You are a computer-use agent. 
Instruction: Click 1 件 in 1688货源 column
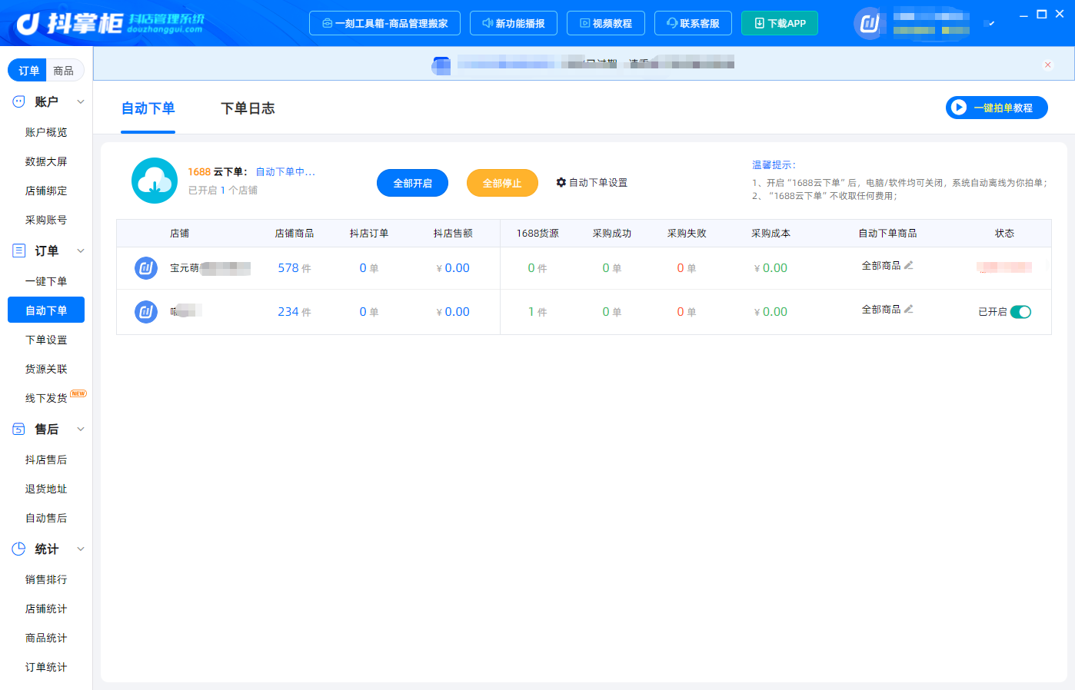(537, 312)
